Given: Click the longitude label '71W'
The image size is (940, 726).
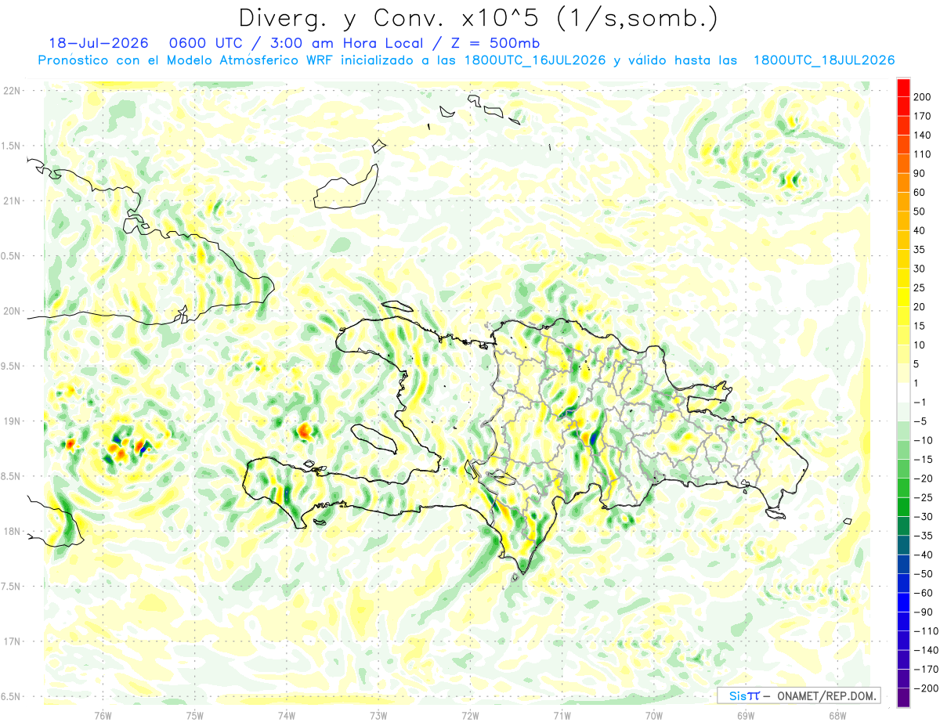Looking at the screenshot, I should point(562,716).
